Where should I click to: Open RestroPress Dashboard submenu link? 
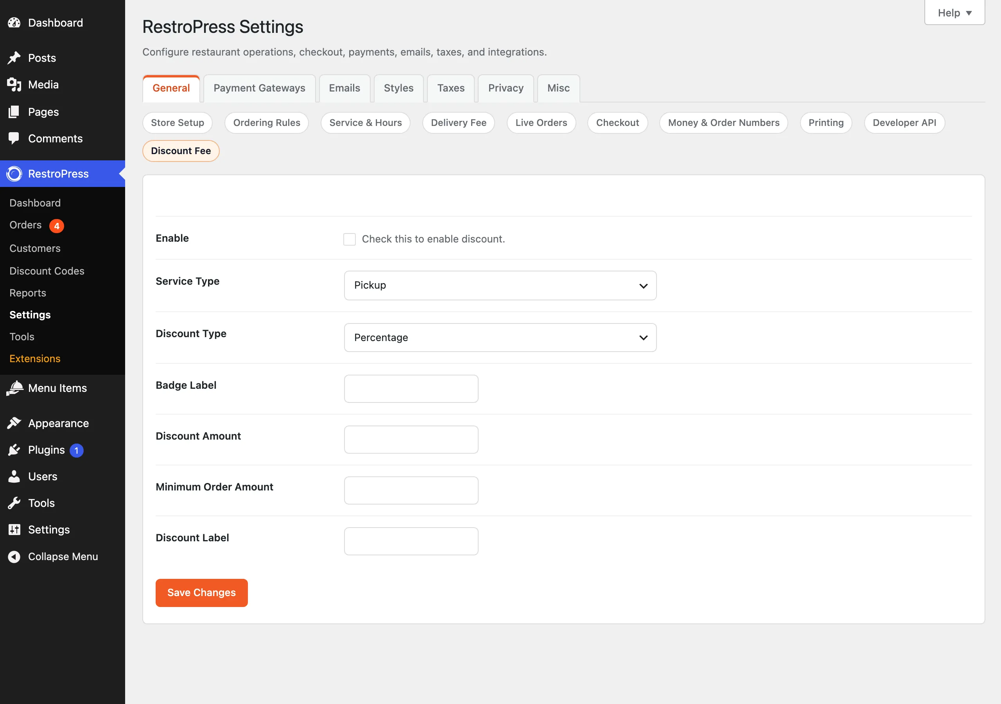(35, 203)
